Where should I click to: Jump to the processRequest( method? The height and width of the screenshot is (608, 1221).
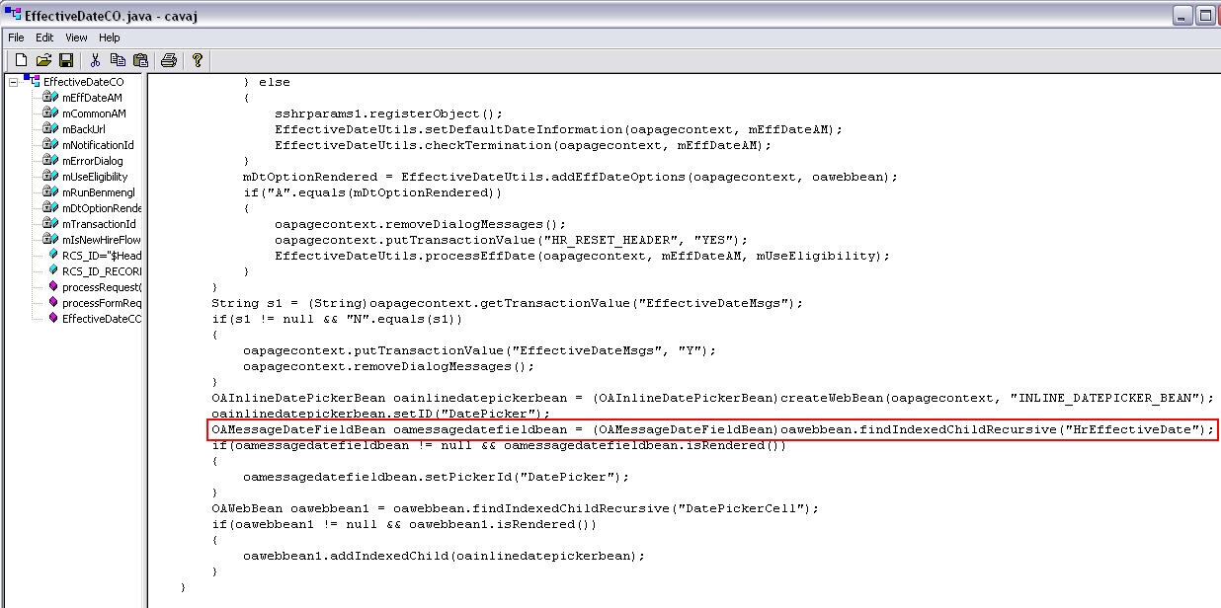pos(102,287)
